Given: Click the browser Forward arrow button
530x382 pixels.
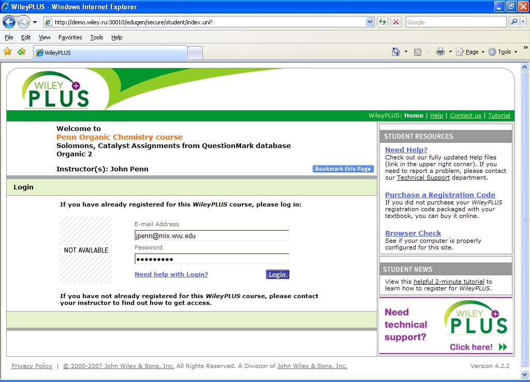Looking at the screenshot, I should (x=23, y=22).
